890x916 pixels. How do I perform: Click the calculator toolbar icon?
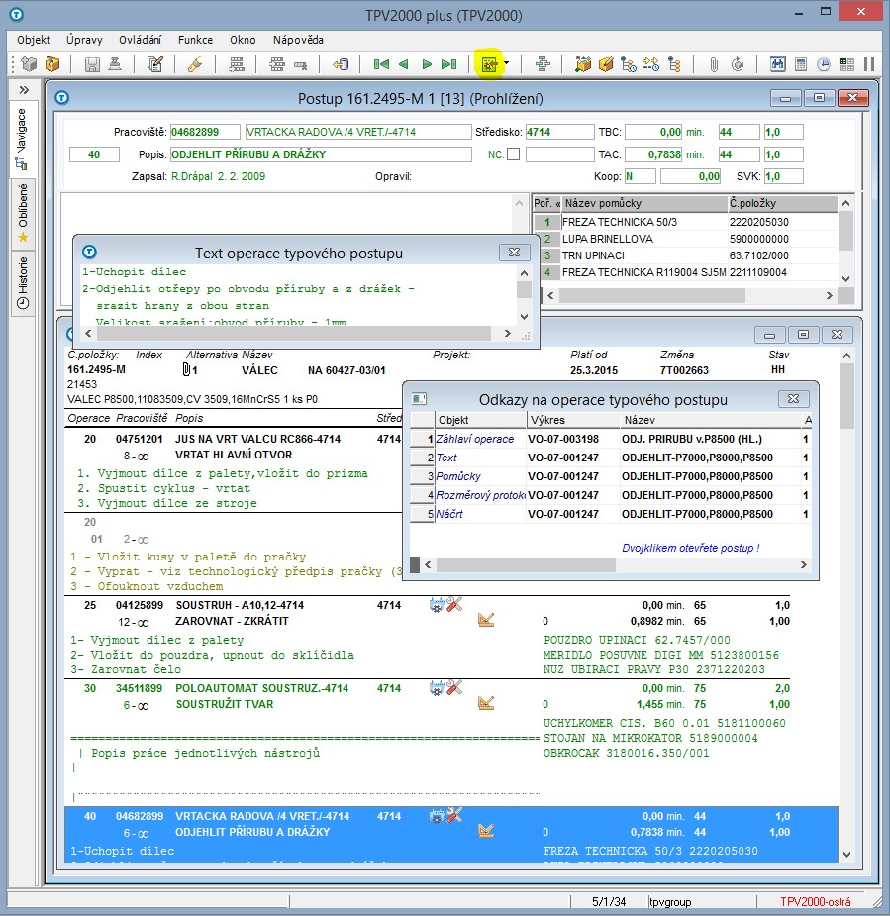pyautogui.click(x=801, y=64)
